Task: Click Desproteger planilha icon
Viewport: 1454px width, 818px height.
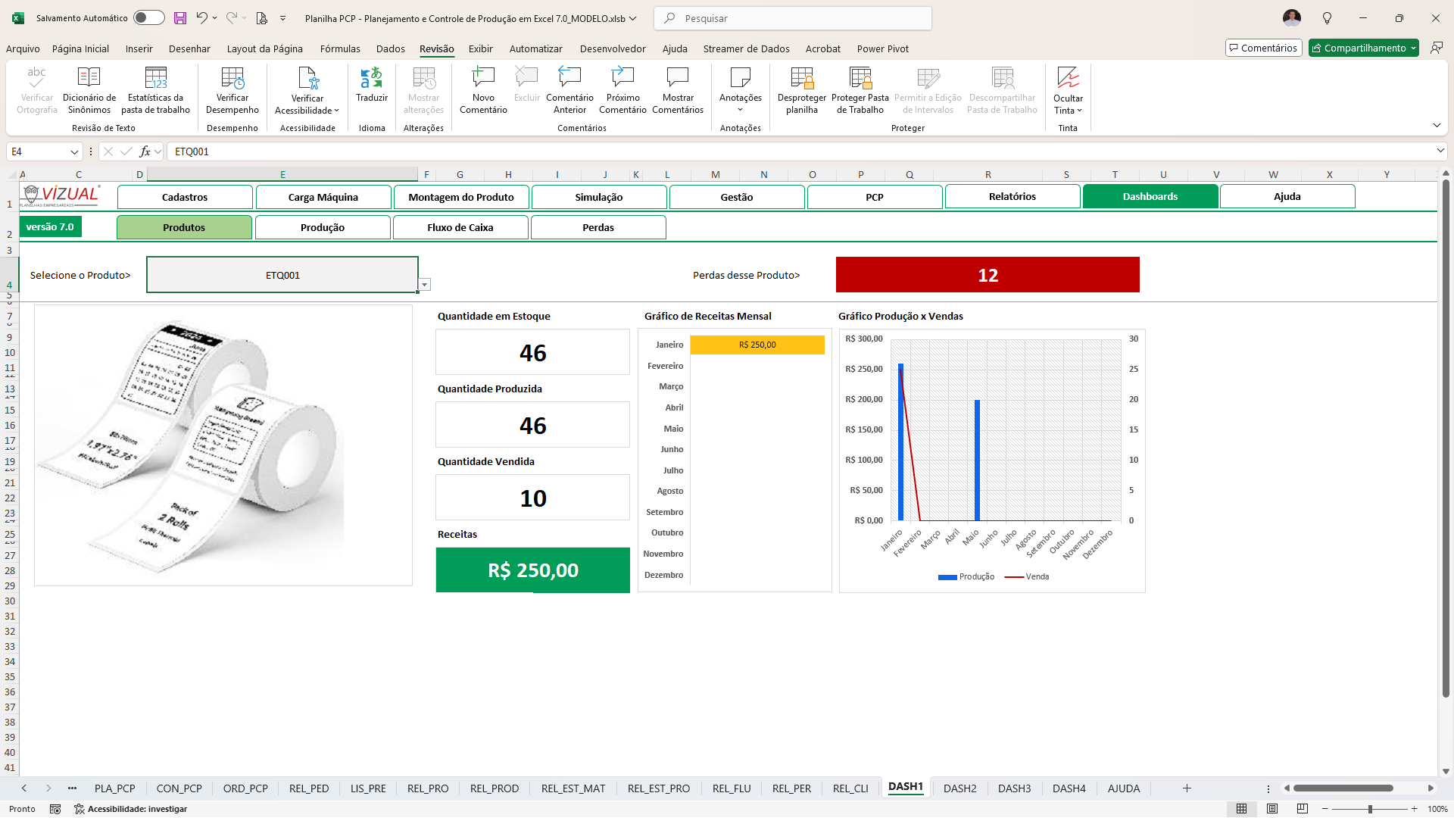Action: 801,78
